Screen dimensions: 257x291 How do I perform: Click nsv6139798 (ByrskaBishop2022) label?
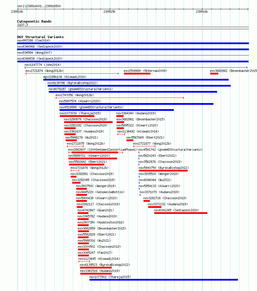(x=72, y=83)
